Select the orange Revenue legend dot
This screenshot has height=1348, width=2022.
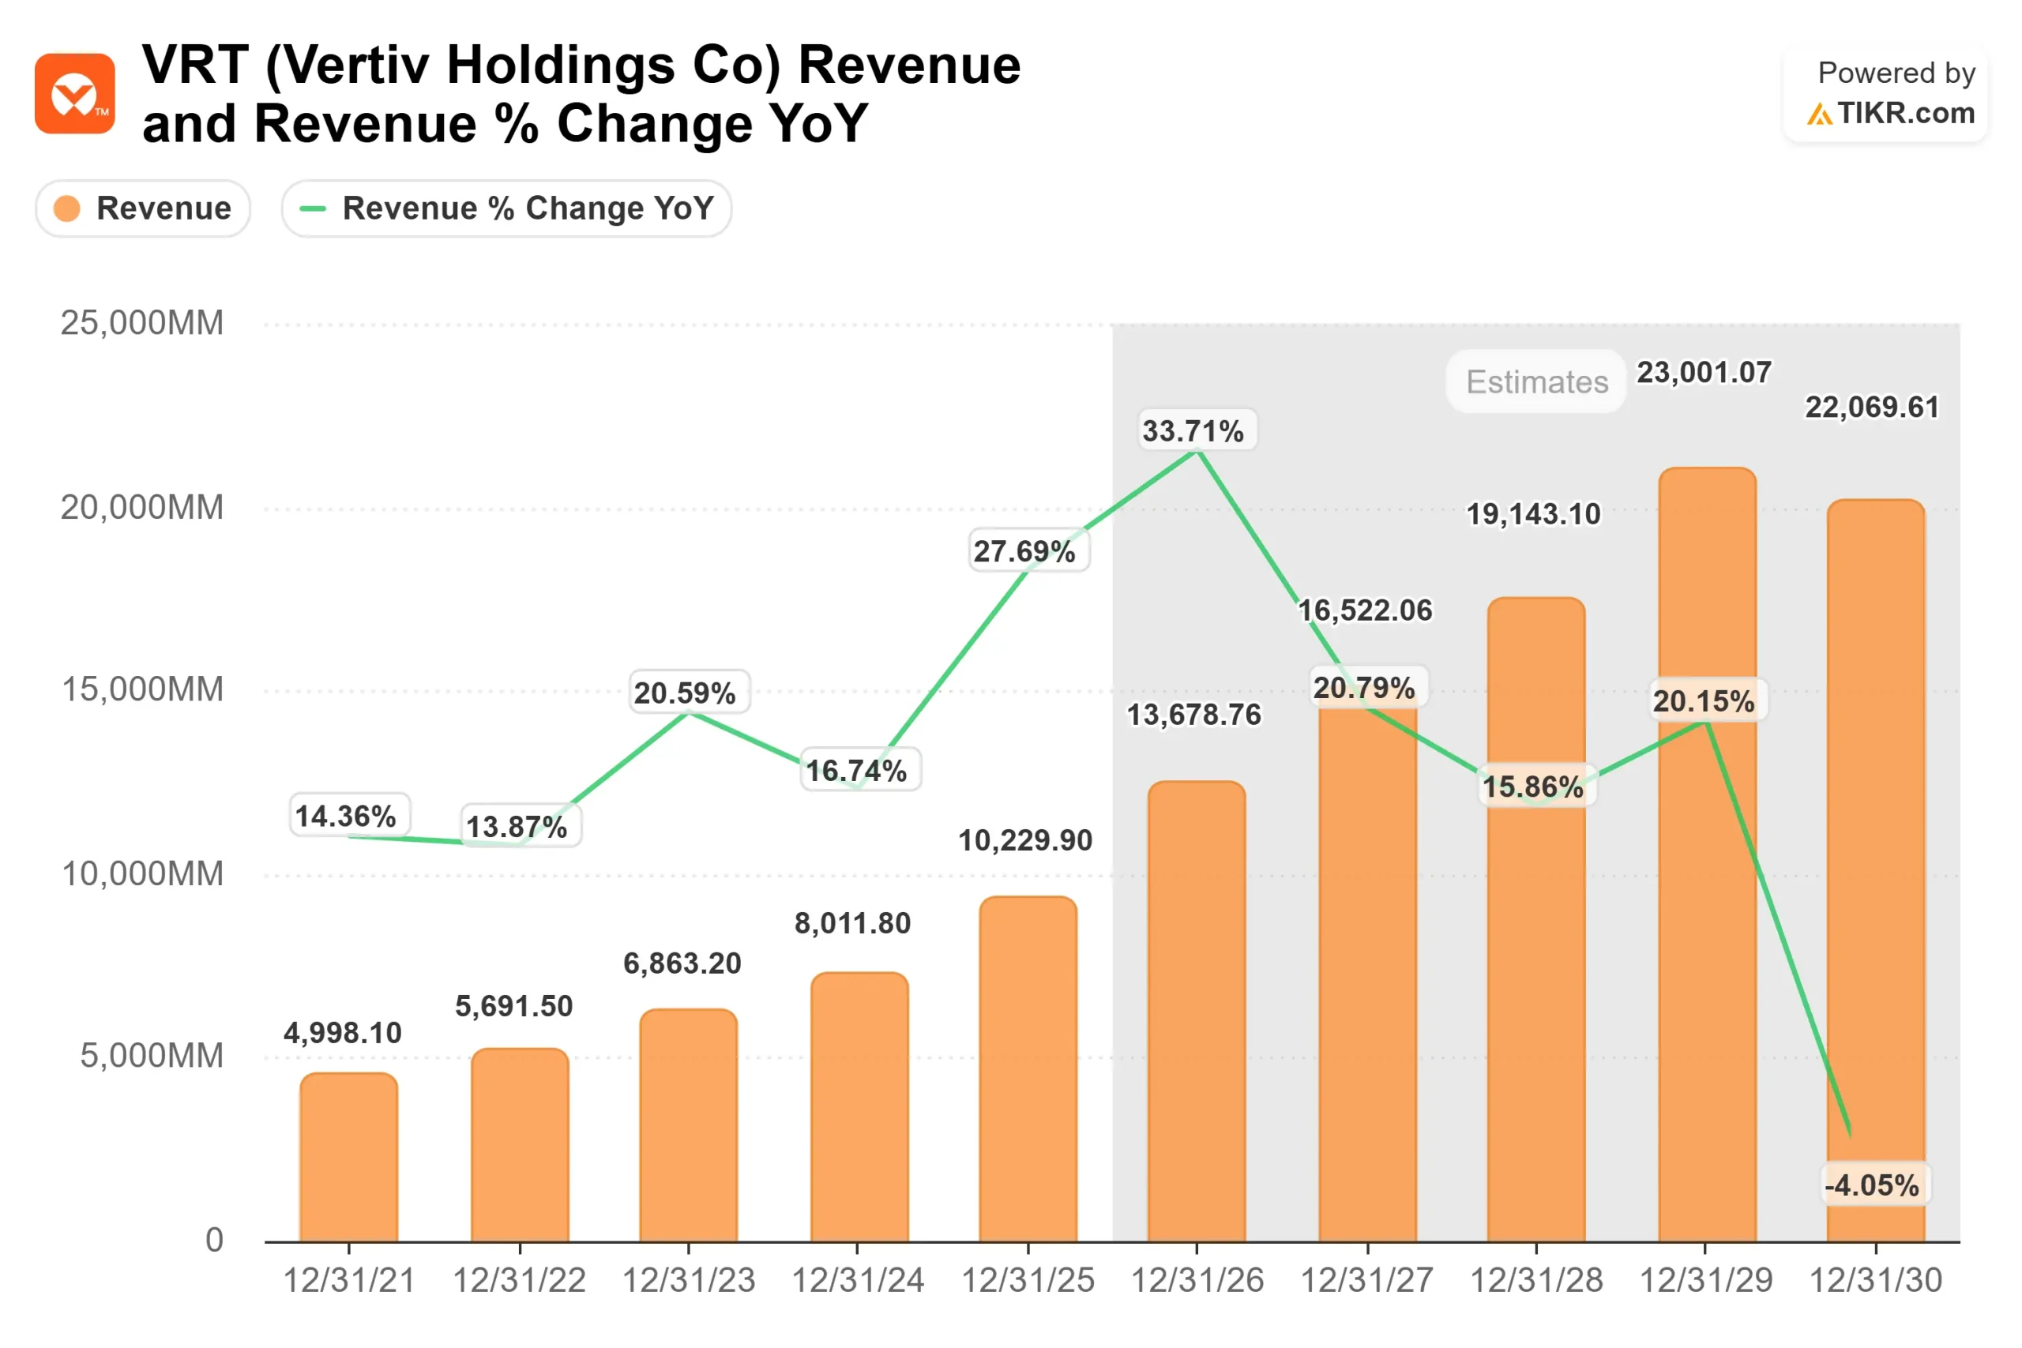pos(67,208)
